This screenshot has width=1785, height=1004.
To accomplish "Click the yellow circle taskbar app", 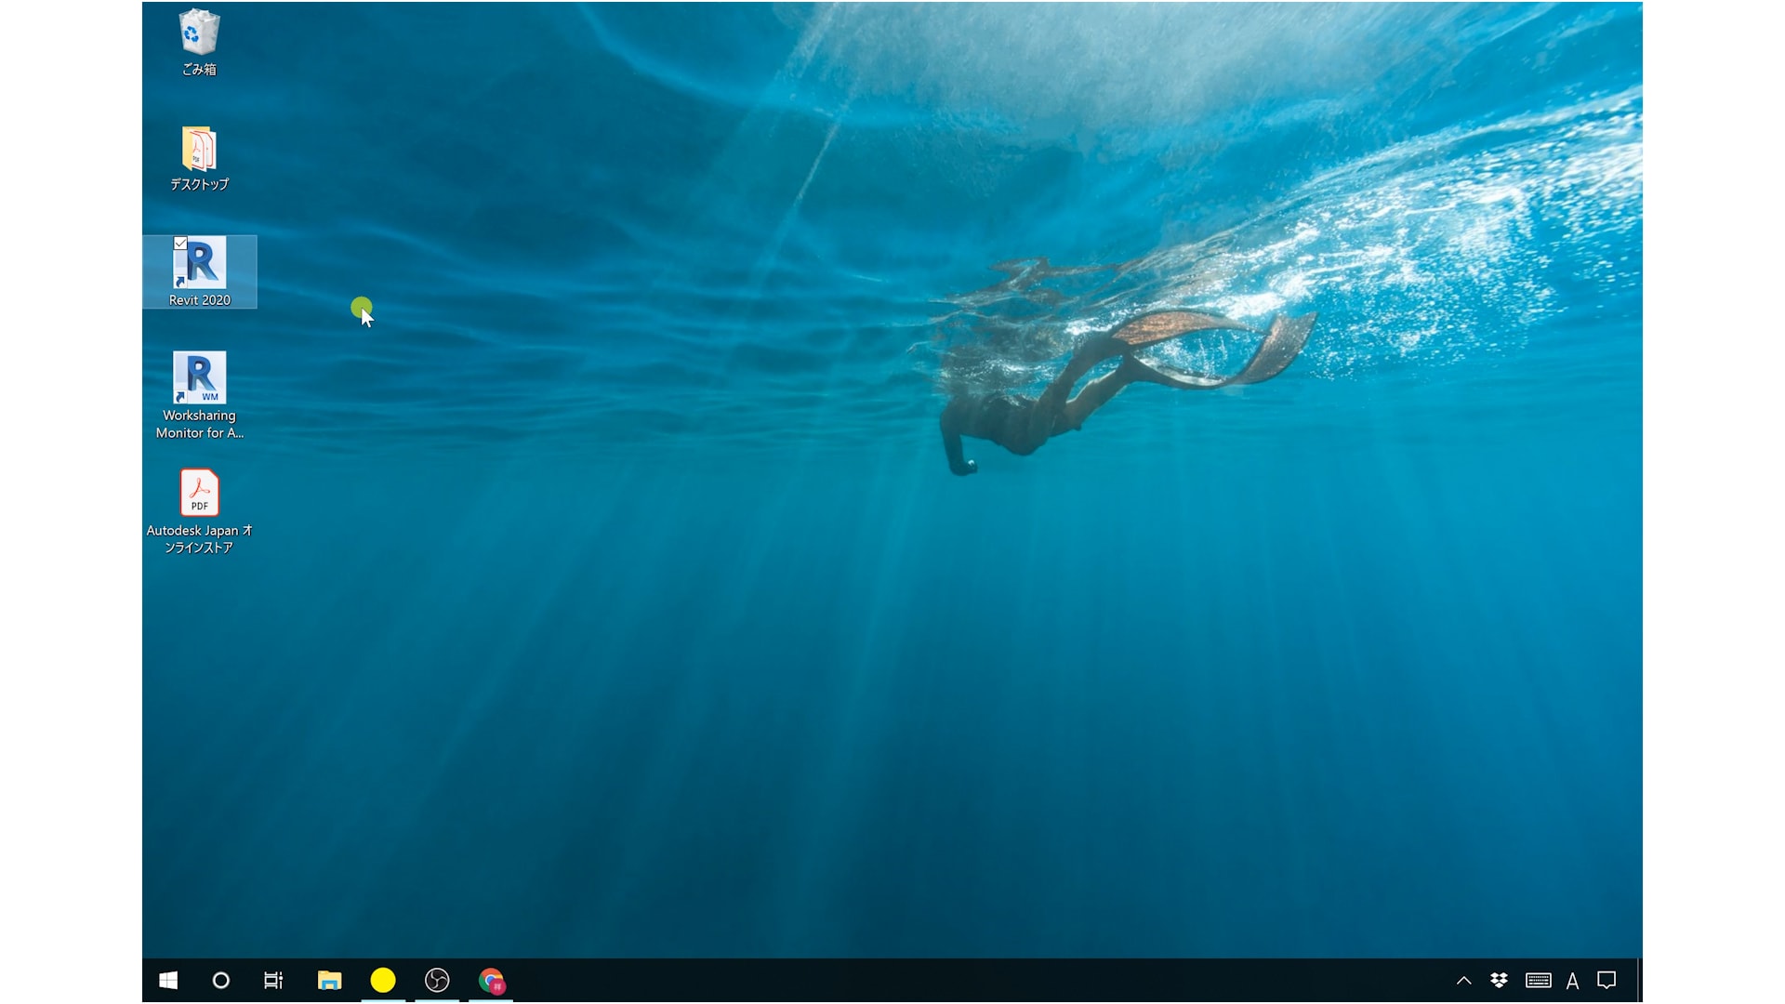I will (x=383, y=980).
